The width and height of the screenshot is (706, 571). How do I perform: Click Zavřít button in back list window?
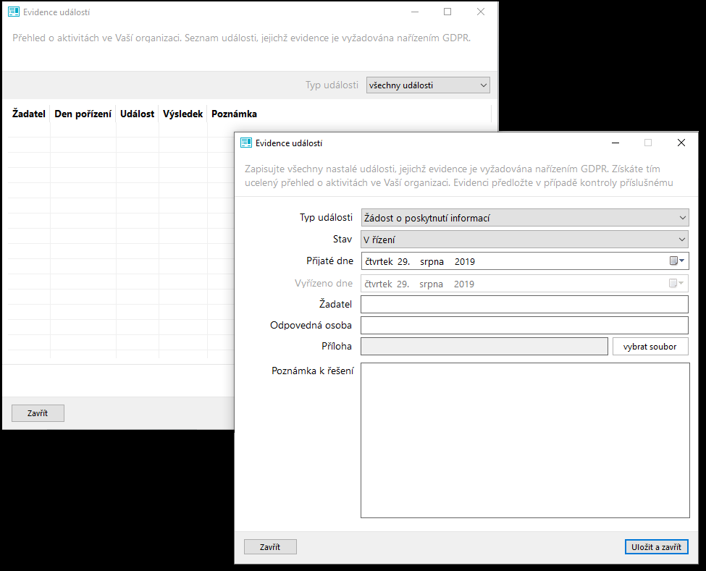pyautogui.click(x=38, y=413)
